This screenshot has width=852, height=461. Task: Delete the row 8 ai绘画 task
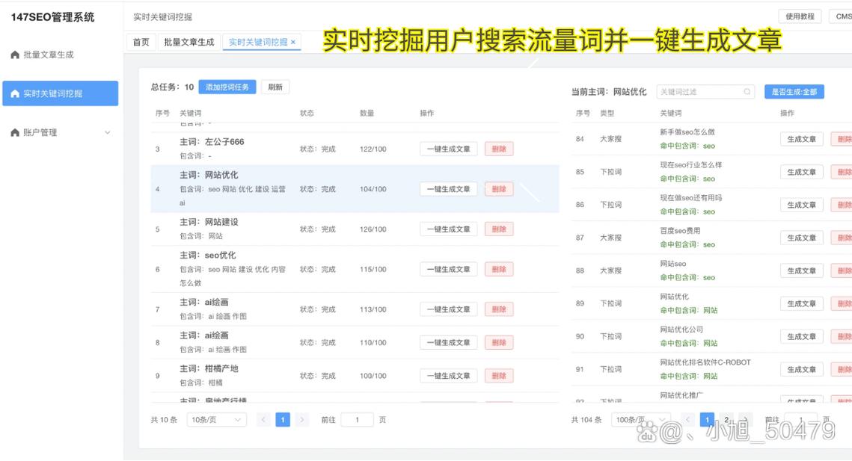pos(499,343)
